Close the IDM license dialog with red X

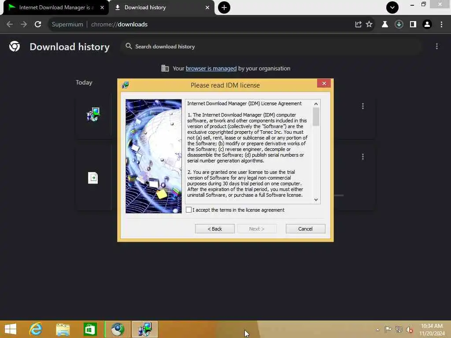click(x=324, y=83)
